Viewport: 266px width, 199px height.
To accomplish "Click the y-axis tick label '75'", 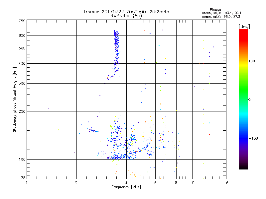I will (x=23, y=178).
